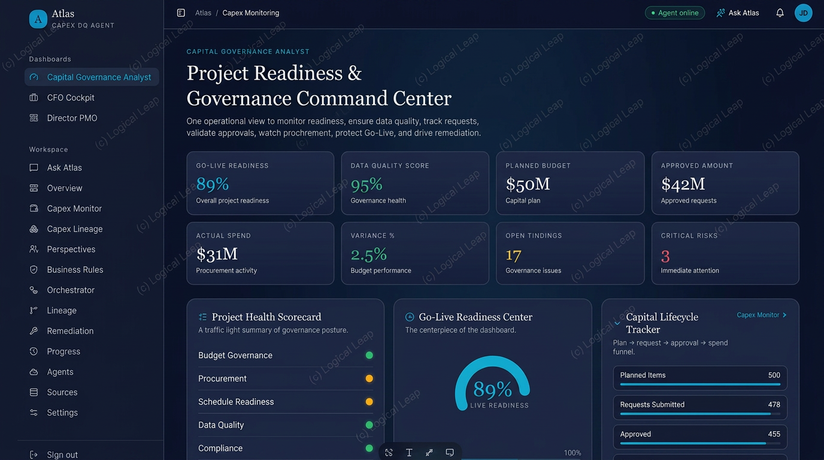824x460 pixels.
Task: Click the Workspace section heading
Action: point(49,150)
